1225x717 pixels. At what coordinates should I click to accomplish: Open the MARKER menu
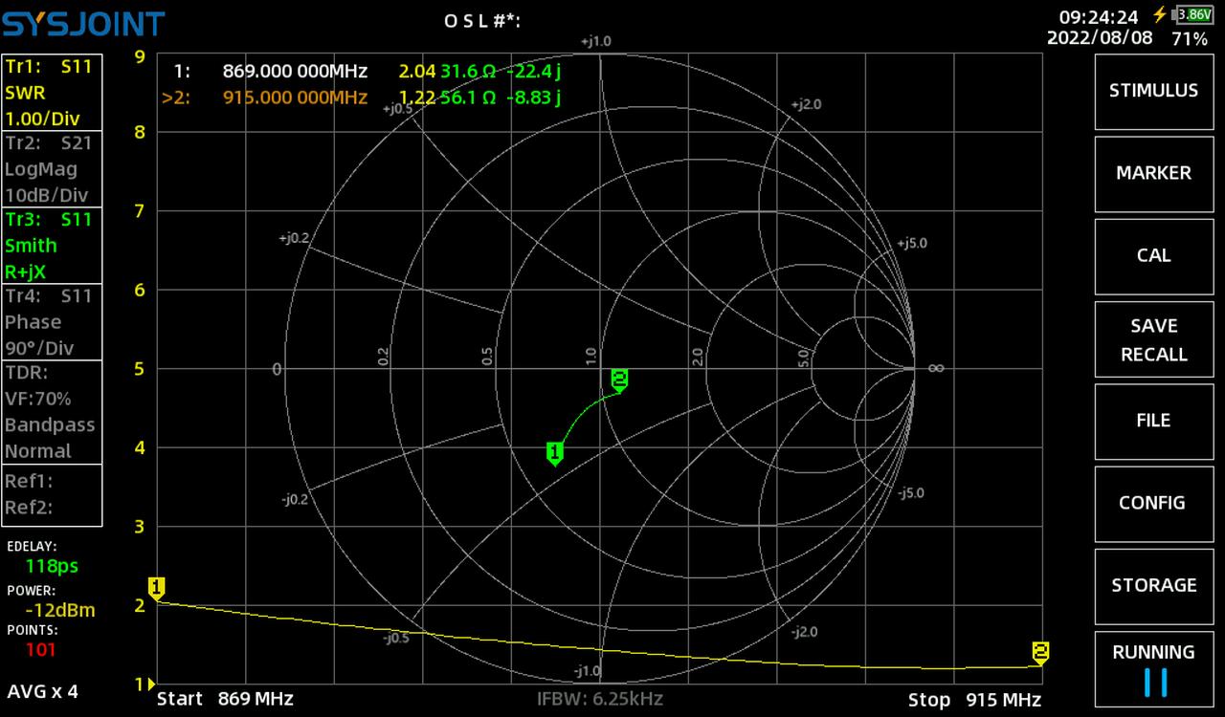tap(1153, 173)
